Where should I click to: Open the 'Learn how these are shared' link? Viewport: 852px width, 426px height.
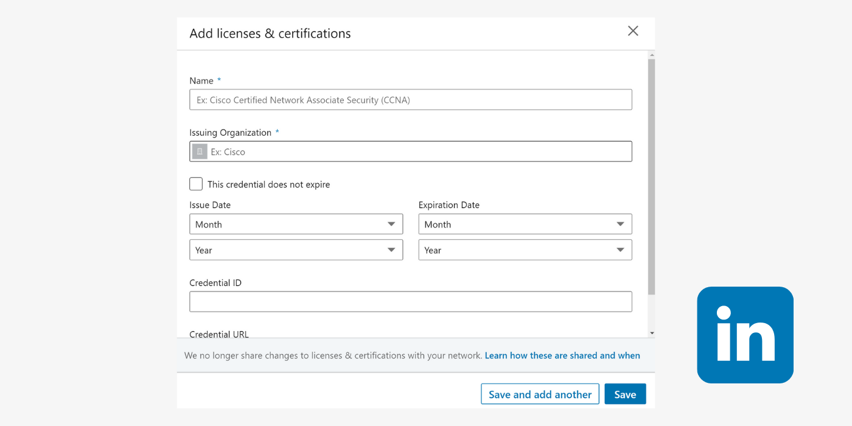click(562, 355)
